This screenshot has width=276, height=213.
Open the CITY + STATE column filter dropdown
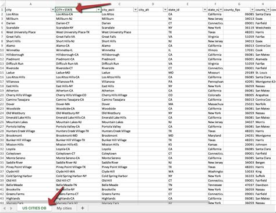[x=98, y=10]
